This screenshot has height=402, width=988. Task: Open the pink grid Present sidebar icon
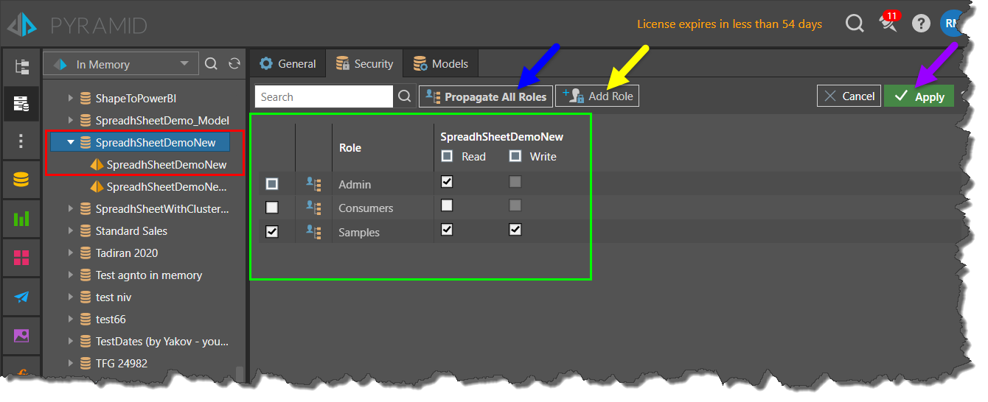click(x=21, y=258)
